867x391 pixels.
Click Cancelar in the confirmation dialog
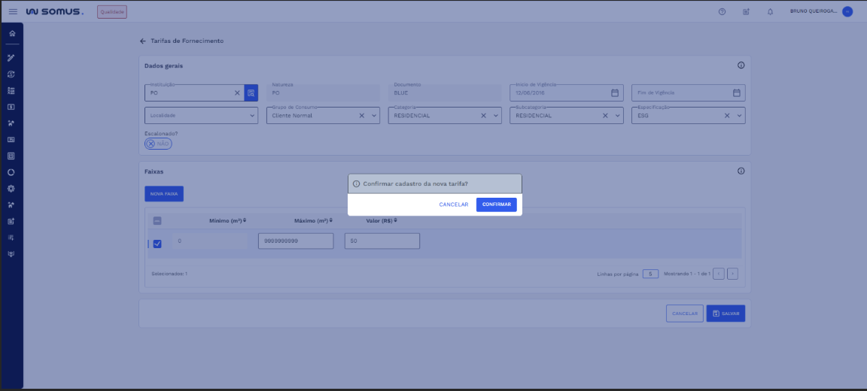453,205
